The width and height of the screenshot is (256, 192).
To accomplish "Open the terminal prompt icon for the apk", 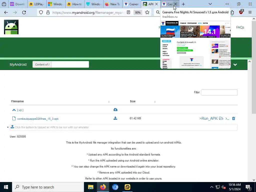I will [x=227, y=118].
